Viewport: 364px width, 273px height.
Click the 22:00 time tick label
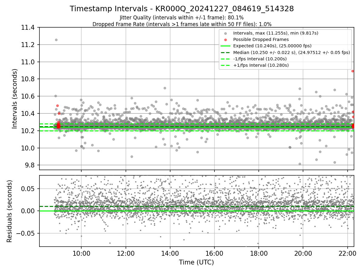(x=347, y=254)
